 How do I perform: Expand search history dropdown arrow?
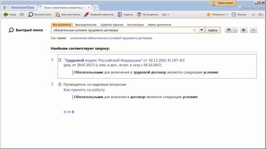(x=202, y=30)
